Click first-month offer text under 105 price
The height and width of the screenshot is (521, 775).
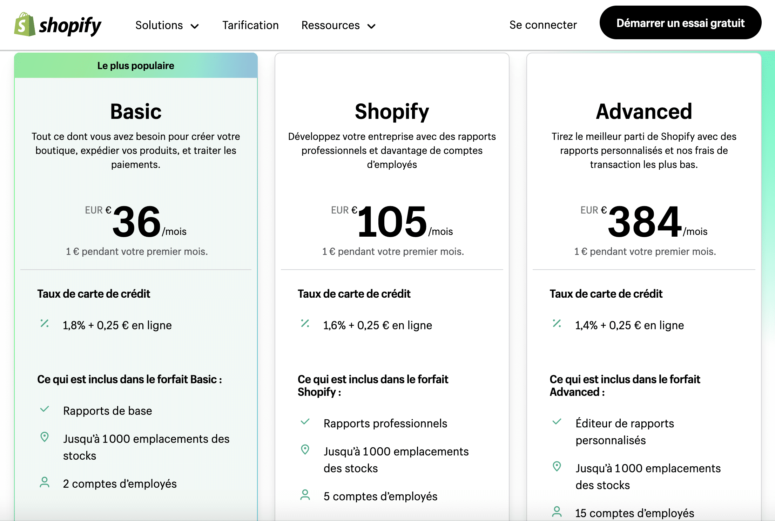(393, 251)
